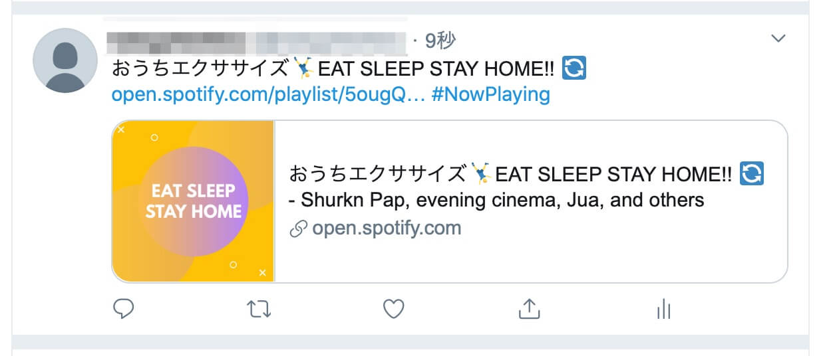
Task: Like the tweet with the heart icon
Action: 394,309
